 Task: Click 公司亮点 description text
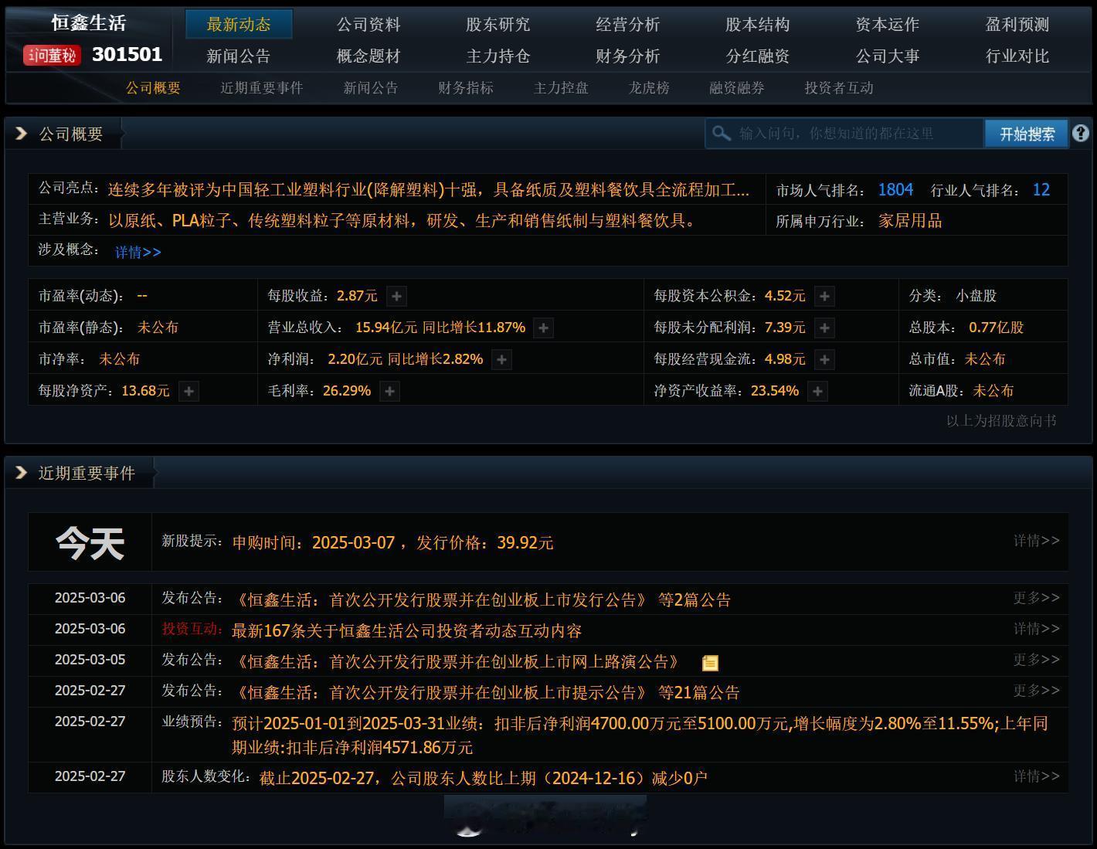tap(429, 190)
